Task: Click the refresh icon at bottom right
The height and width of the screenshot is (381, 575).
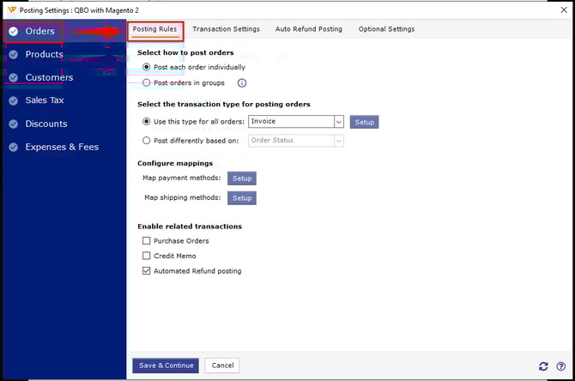Action: click(x=543, y=366)
